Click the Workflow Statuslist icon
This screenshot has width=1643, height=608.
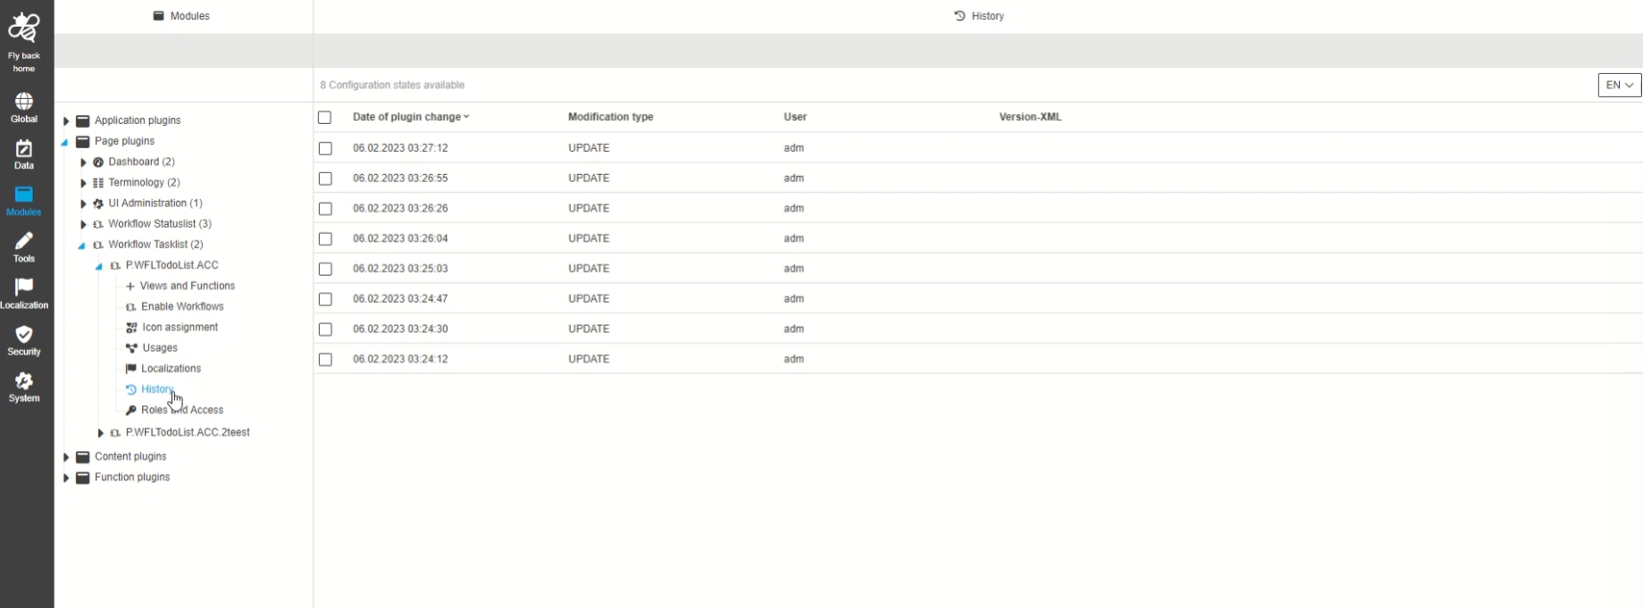point(98,224)
